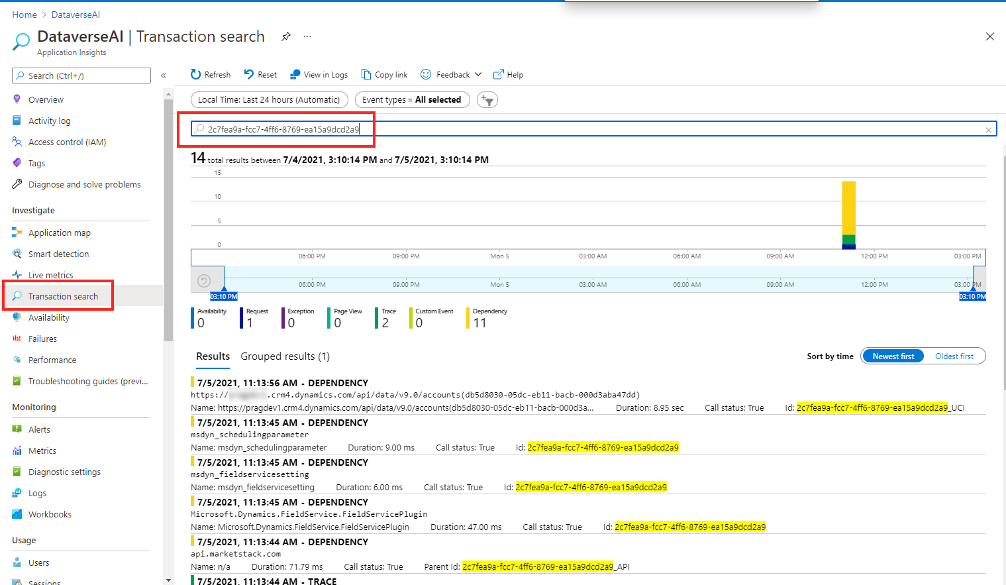
Task: Toggle the Availability event type filter
Action: [x=210, y=318]
